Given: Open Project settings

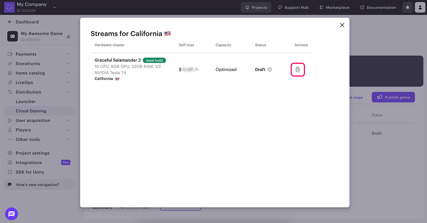Looking at the screenshot, I should 32,153.
